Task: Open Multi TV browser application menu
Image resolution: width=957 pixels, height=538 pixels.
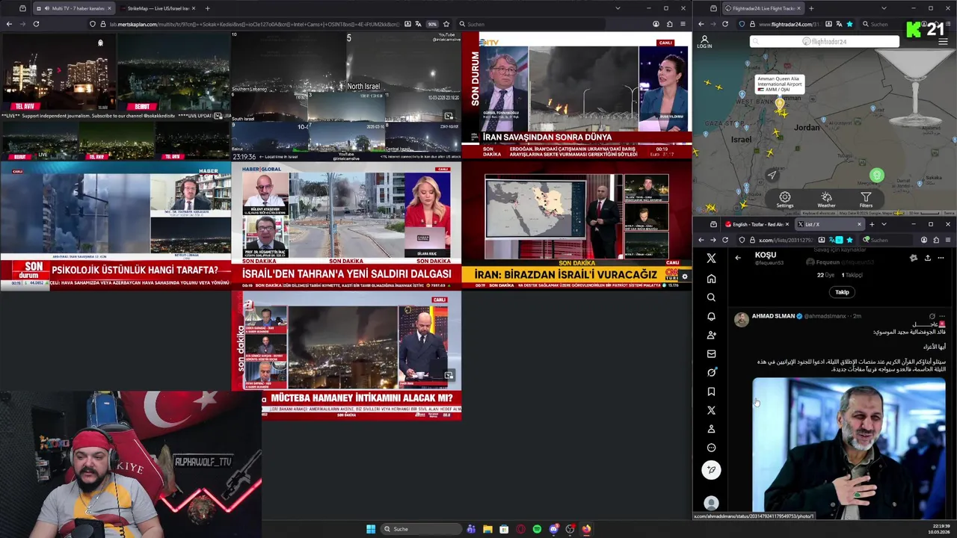Action: click(683, 24)
